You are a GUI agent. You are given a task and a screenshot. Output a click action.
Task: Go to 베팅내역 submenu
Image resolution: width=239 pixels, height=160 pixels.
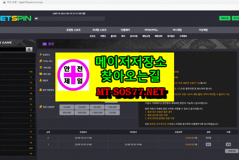159,36
